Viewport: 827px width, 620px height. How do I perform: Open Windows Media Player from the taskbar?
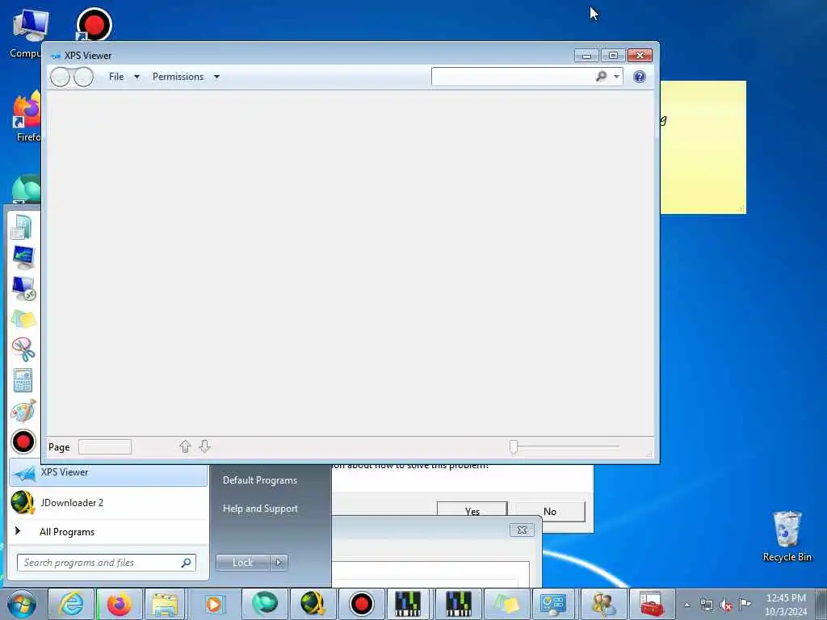point(215,604)
